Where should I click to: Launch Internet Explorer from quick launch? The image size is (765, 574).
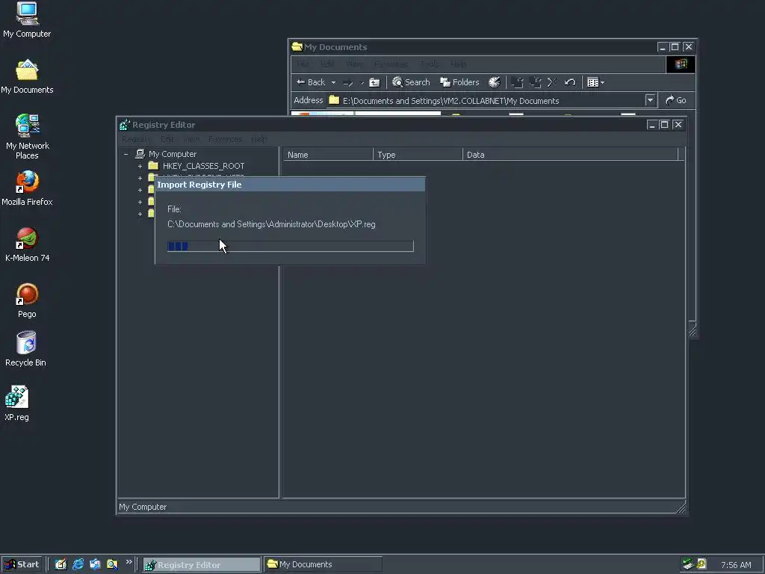point(78,564)
